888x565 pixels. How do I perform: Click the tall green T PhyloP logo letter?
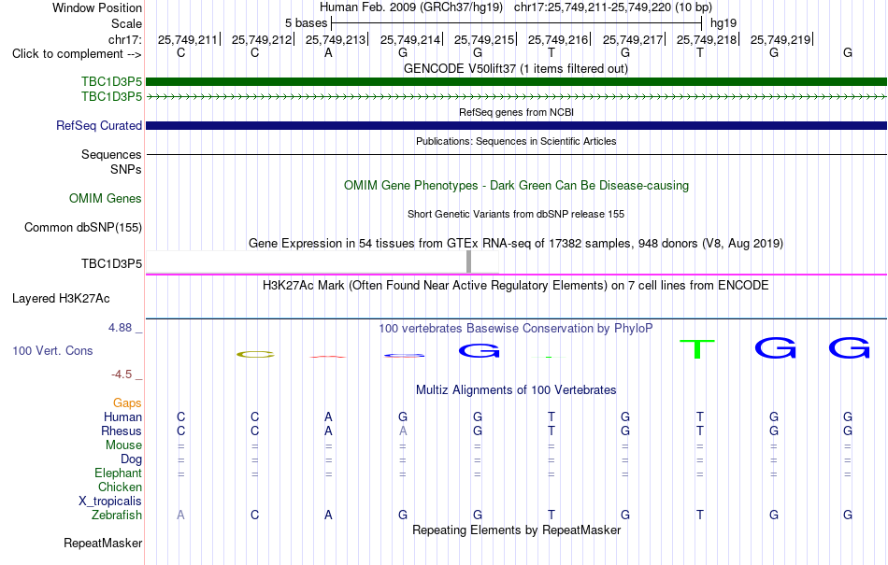697,349
